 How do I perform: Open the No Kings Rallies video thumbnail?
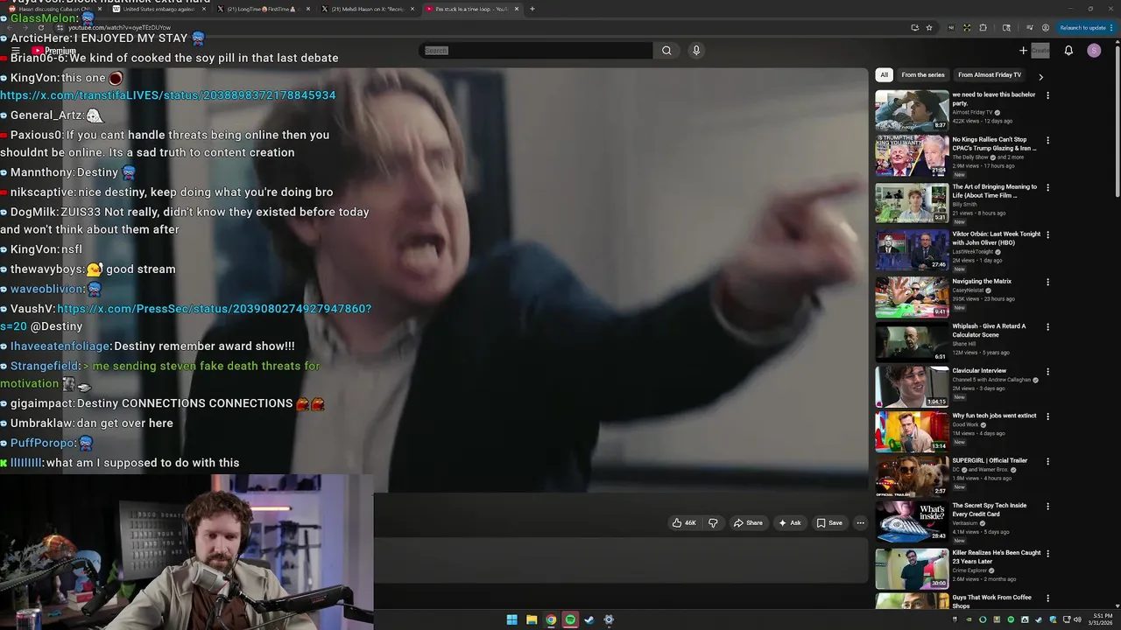coord(912,156)
